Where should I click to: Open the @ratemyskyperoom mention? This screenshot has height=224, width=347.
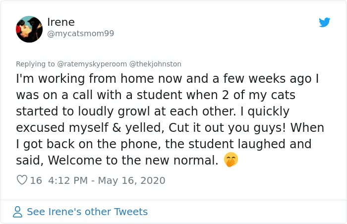[92, 64]
